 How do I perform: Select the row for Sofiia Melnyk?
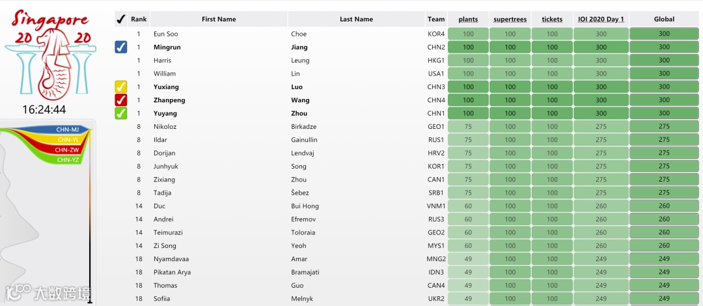pyautogui.click(x=407, y=299)
